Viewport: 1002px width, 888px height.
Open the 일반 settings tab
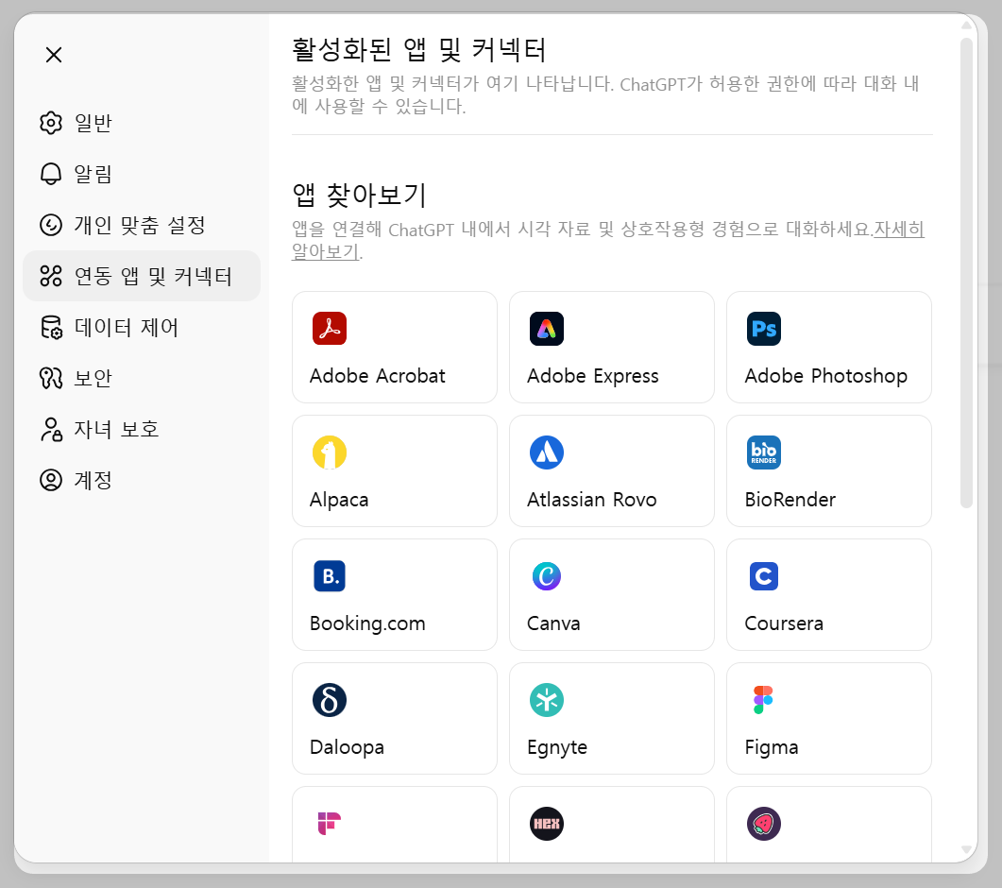(x=142, y=123)
